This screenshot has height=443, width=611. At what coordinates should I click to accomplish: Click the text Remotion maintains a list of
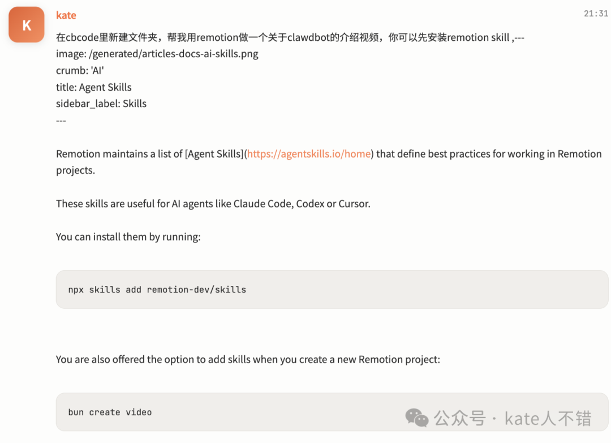click(x=119, y=154)
